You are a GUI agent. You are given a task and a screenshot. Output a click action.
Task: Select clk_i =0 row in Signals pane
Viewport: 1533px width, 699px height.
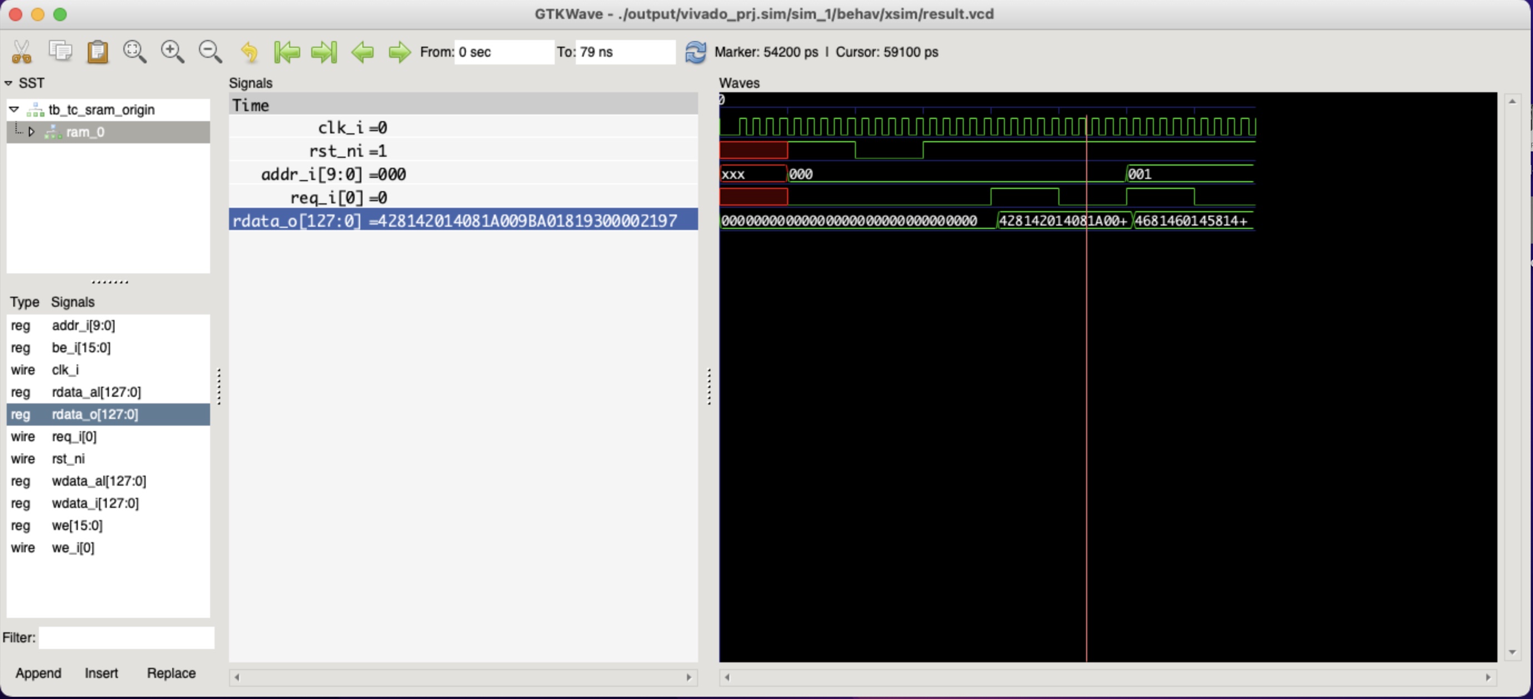463,127
